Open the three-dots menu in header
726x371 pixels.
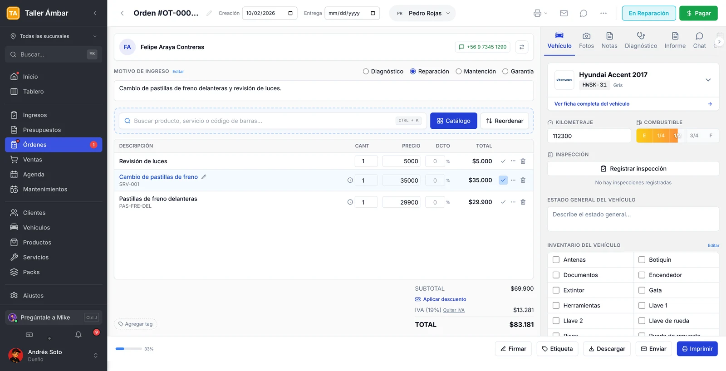click(x=603, y=13)
